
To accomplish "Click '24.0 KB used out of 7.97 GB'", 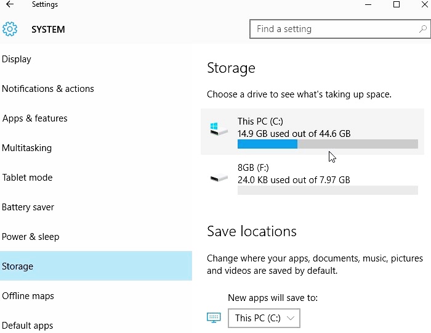I will pyautogui.click(x=294, y=180).
